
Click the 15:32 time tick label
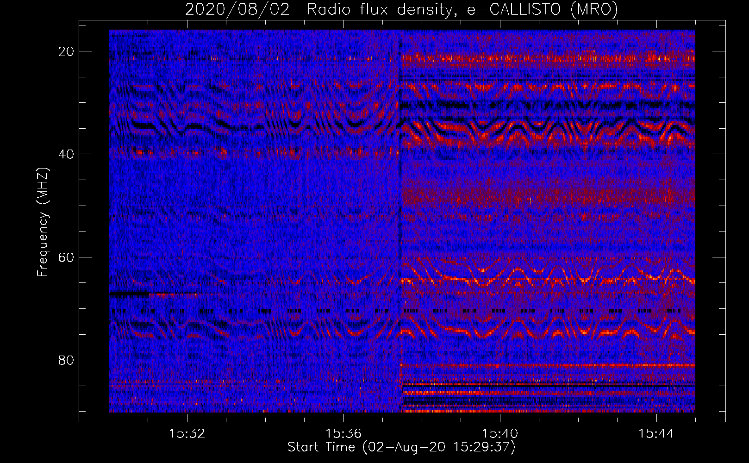click(187, 434)
